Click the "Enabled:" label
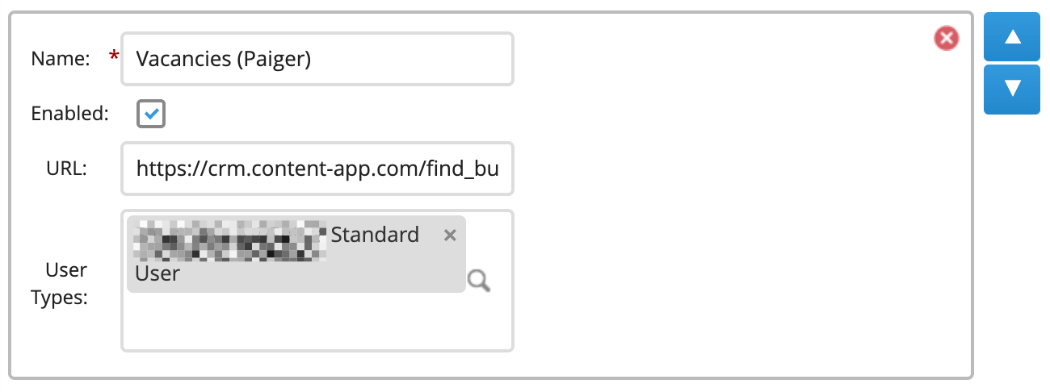 69,114
